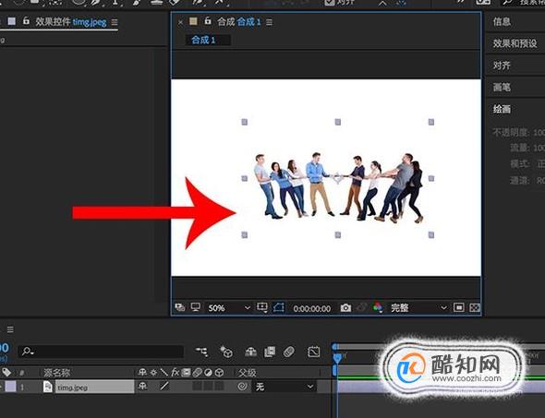Screen dimensions: 545x418
Task: Open the 效果和预设 panel
Action: pos(515,43)
